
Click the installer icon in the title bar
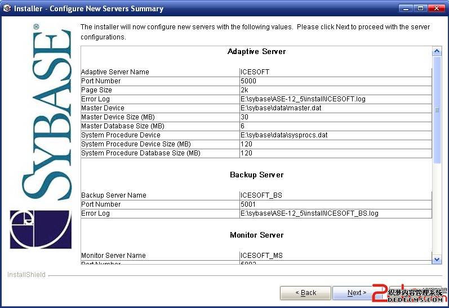pos(7,8)
